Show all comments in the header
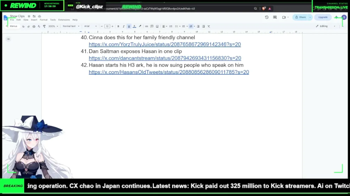Viewport: 350px width, 196px height. click(275, 17)
